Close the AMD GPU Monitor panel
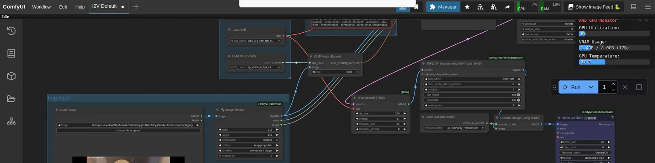This screenshot has width=655, height=163. click(646, 20)
